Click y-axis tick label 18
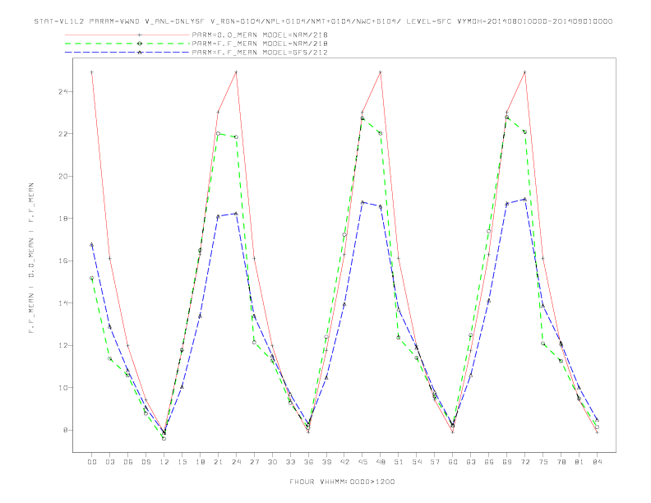This screenshot has width=651, height=503. coord(62,219)
